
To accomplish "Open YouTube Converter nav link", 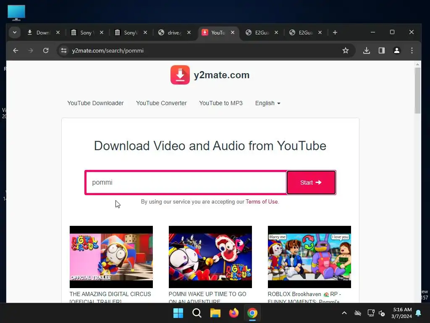I will coord(161,103).
